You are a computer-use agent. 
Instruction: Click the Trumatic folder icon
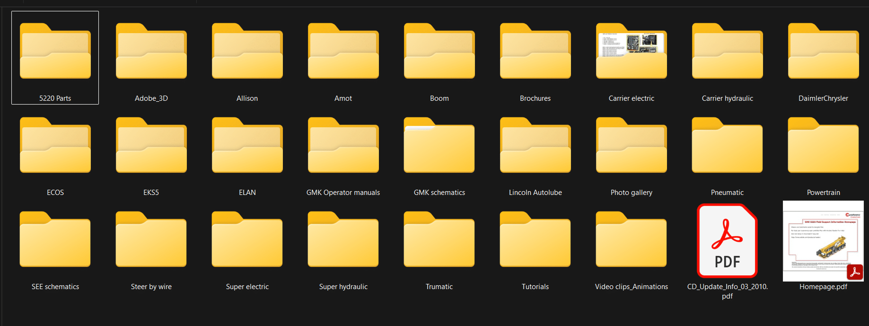click(x=439, y=239)
